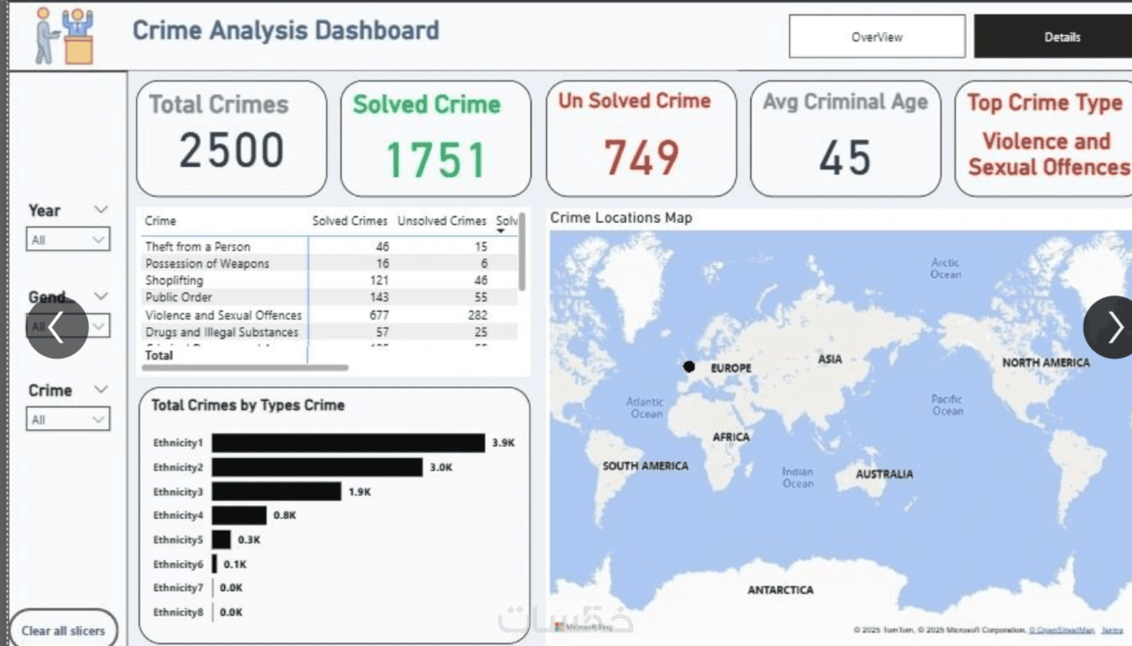Viewport: 1132px width, 646px height.
Task: Click the table's vertical scrollbar
Action: (x=521, y=252)
